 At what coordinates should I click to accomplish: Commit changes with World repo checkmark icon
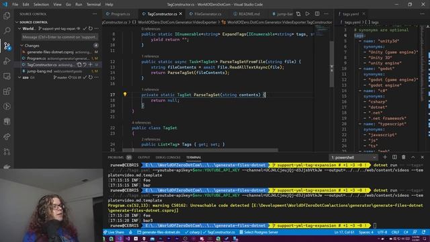(x=85, y=28)
